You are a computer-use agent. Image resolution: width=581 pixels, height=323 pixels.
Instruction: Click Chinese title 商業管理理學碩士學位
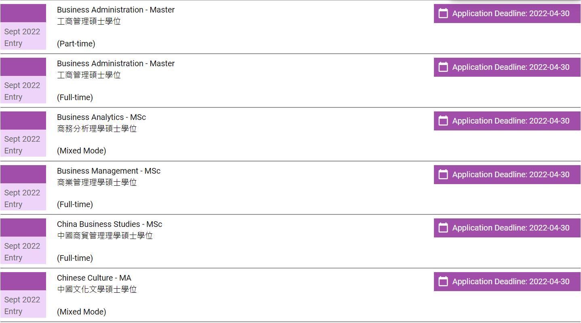(97, 182)
